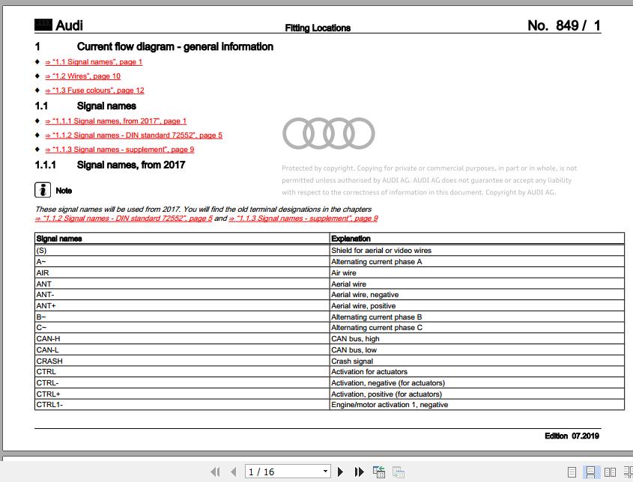
Task: Click the Audi logo block in header
Action: coord(43,25)
